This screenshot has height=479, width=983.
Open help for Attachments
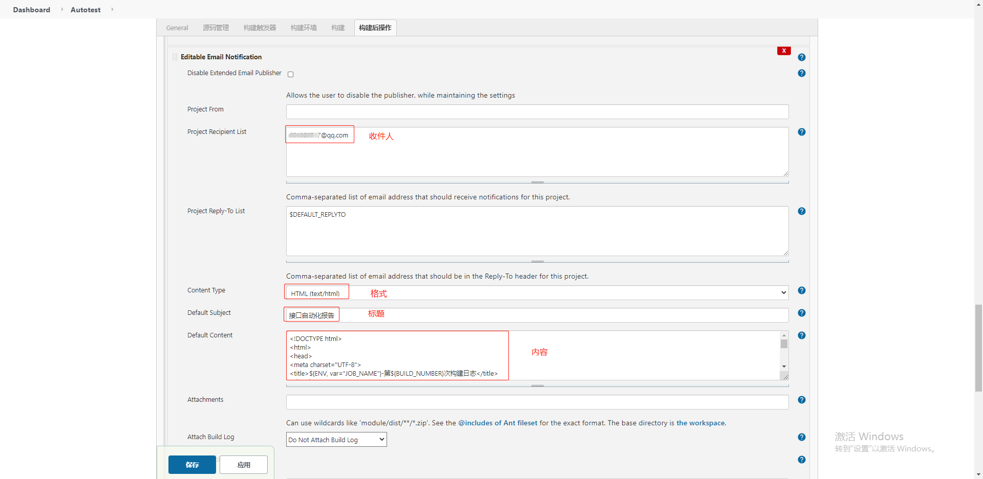[x=802, y=400]
